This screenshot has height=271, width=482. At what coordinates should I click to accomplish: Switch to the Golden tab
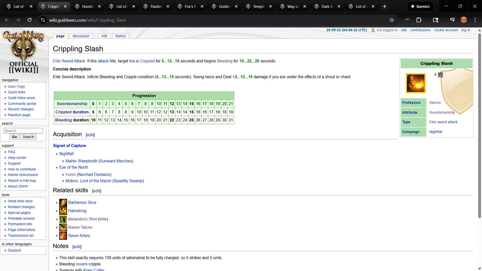point(225,6)
